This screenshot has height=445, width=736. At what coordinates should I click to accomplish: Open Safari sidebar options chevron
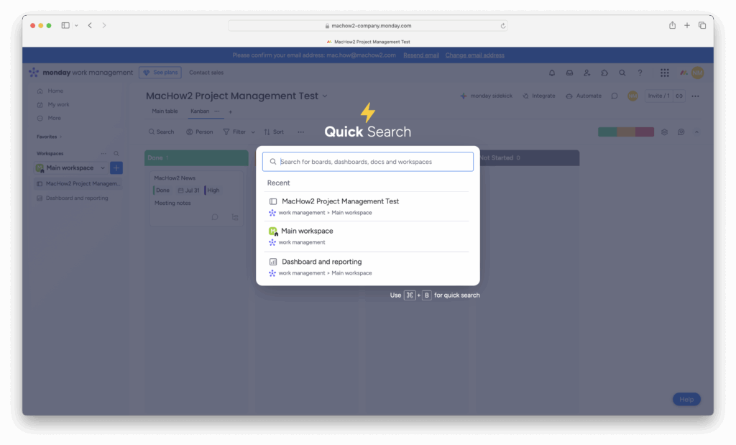coord(76,25)
